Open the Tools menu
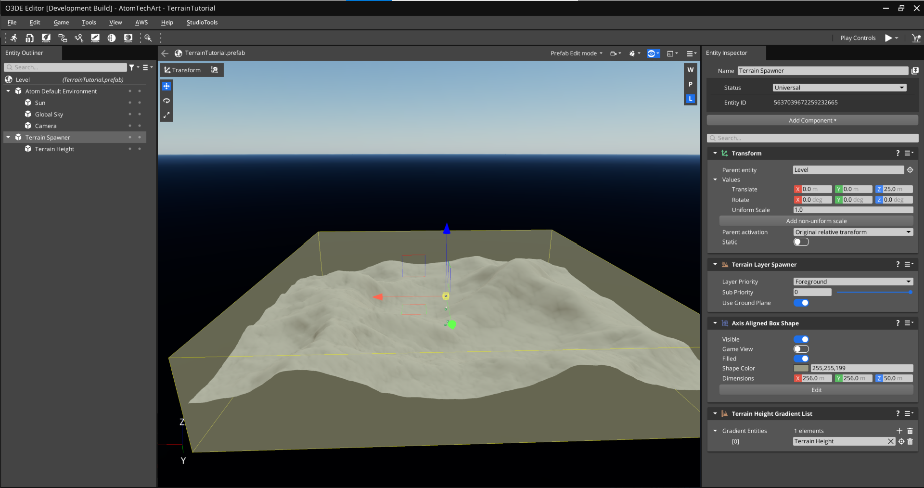Screen dimensions: 924x488 (89, 23)
